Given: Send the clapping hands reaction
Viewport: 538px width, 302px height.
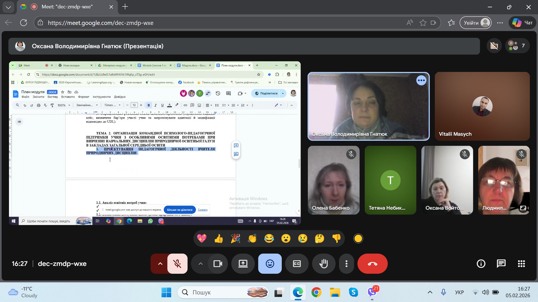Looking at the screenshot, I should [252, 239].
